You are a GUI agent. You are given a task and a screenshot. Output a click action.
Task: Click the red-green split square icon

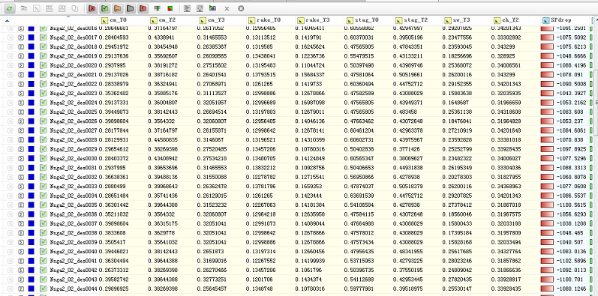(170, 8)
